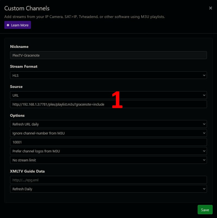Click the info icon on Learn More
This screenshot has width=217, height=218.
8,25
